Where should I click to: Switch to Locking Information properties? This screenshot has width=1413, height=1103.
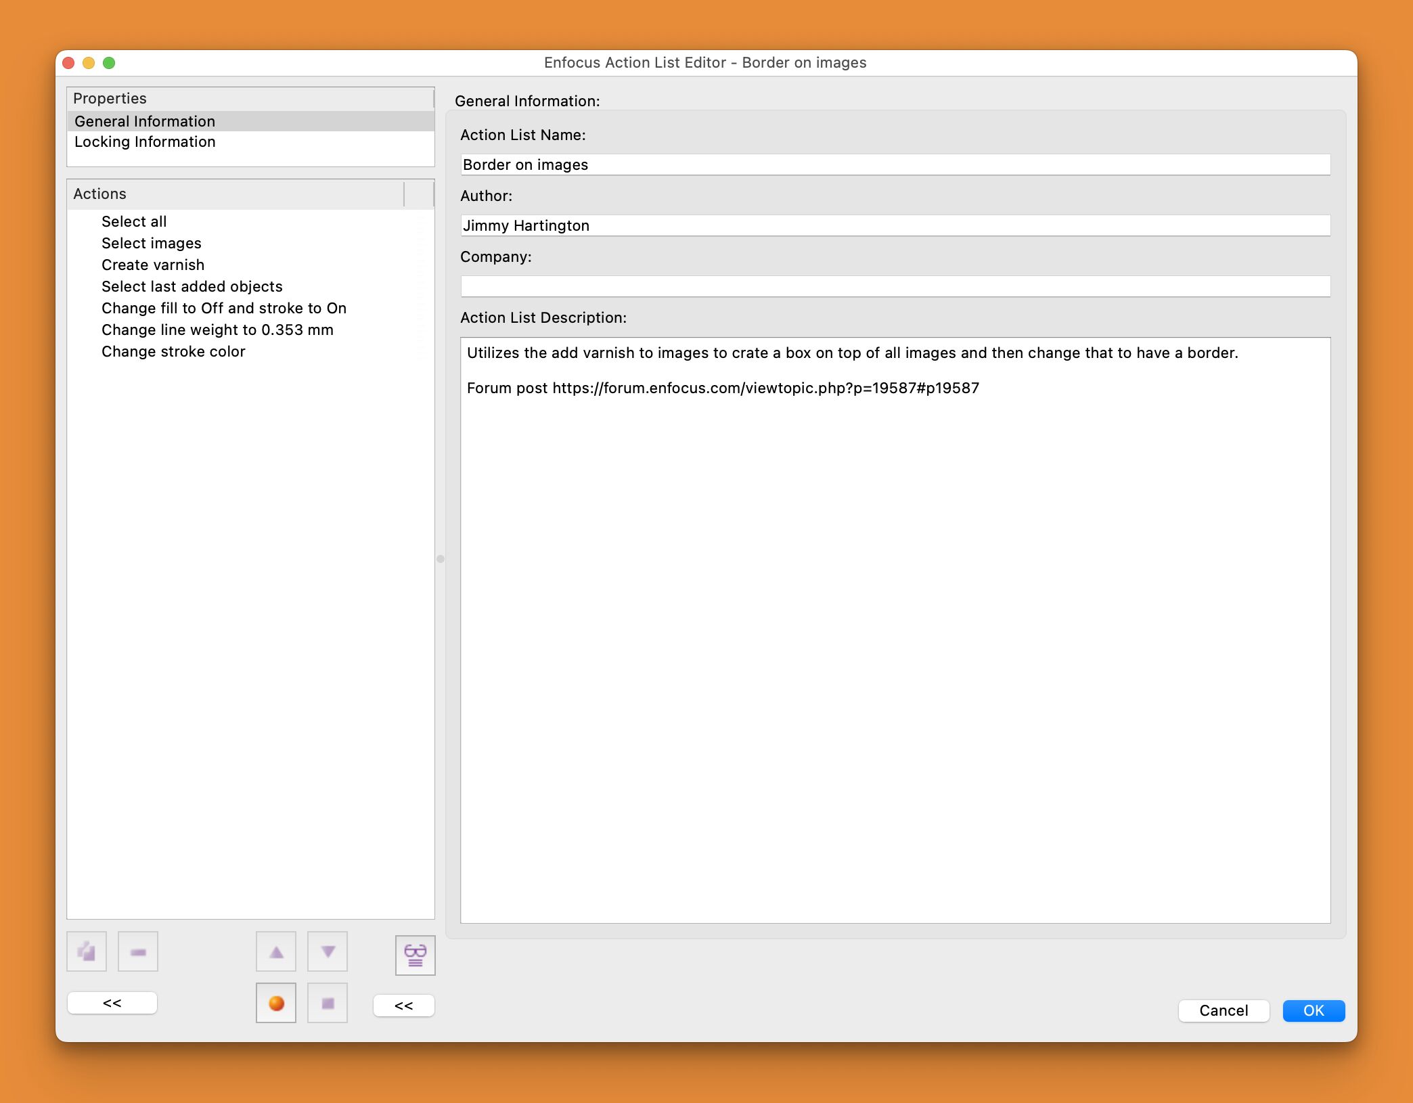(145, 141)
